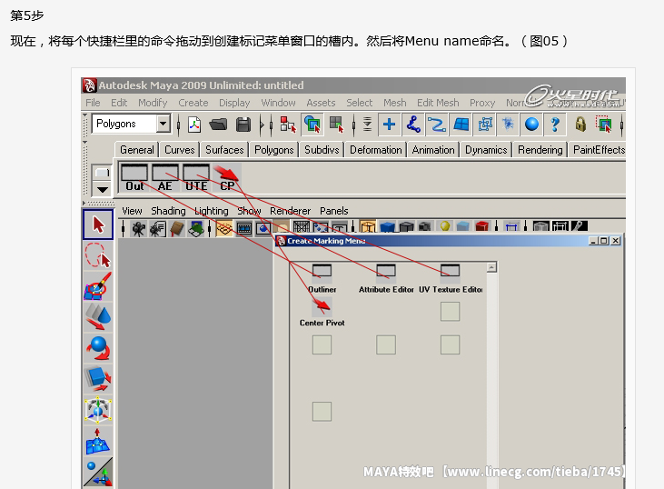Open the Modify menu

tap(153, 103)
